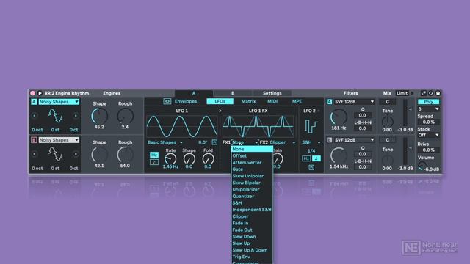
Task: Adjust filter A frequency knob at 181 Hz
Action: tap(339, 117)
